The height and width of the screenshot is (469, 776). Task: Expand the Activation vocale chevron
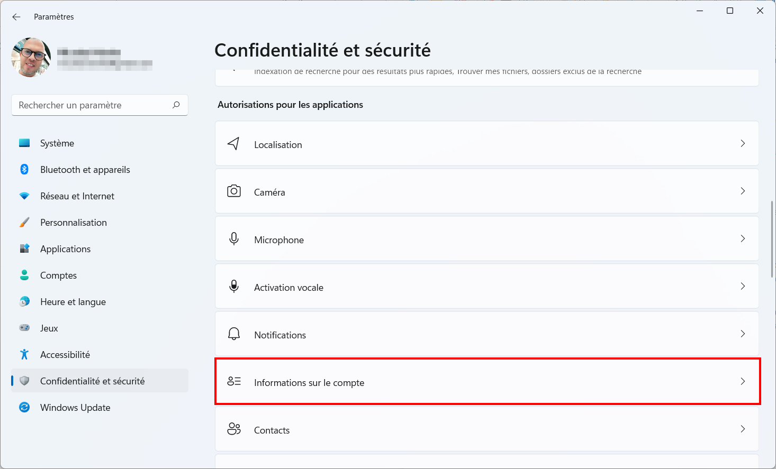click(743, 286)
